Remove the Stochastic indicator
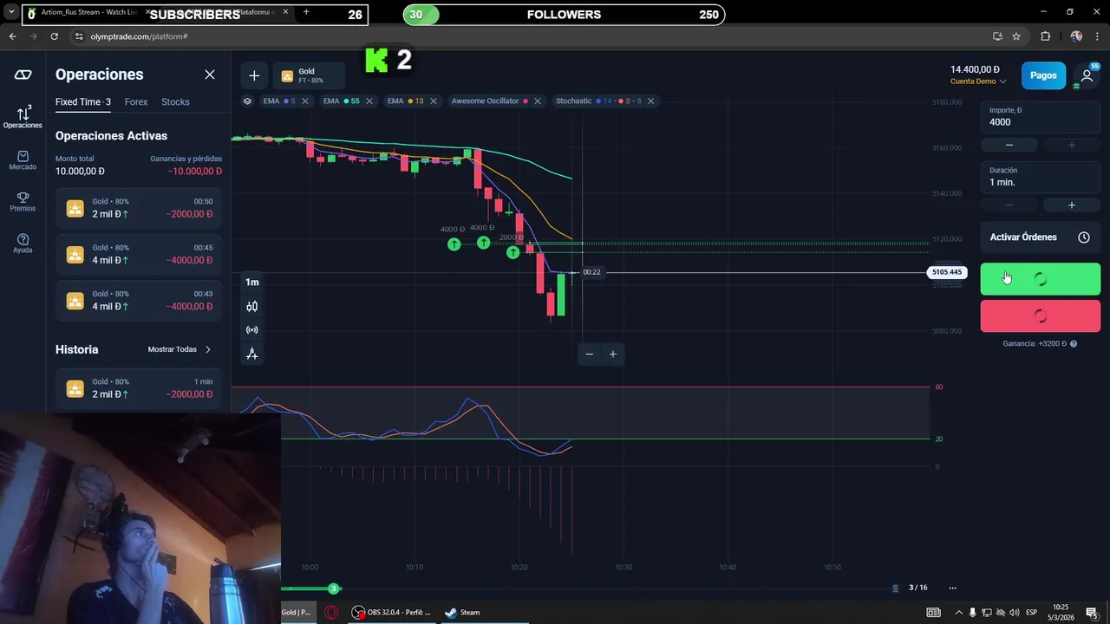This screenshot has height=624, width=1110. (650, 101)
